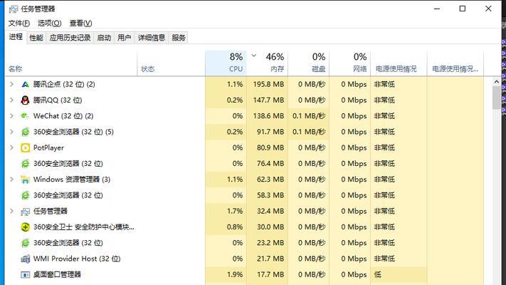Click the Task Manager title bar icon
This screenshot has width=506, height=285.
tap(14, 9)
